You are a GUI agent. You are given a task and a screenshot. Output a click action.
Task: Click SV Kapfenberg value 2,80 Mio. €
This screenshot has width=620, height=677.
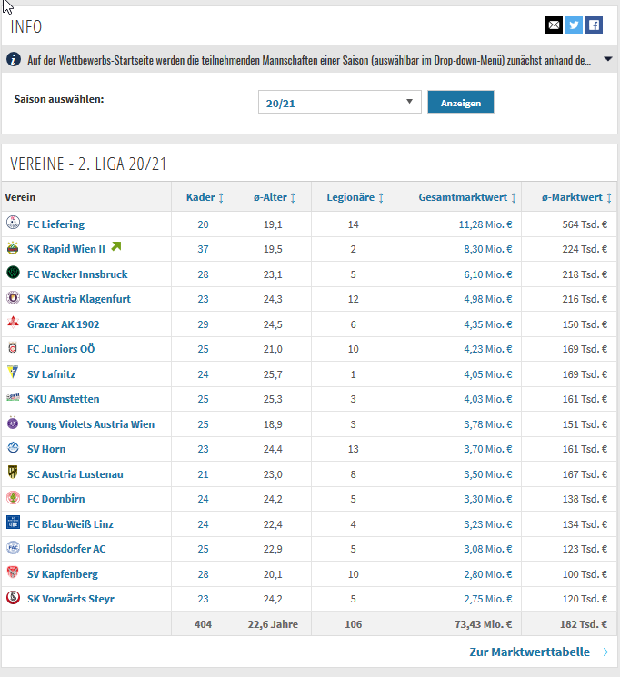(488, 574)
